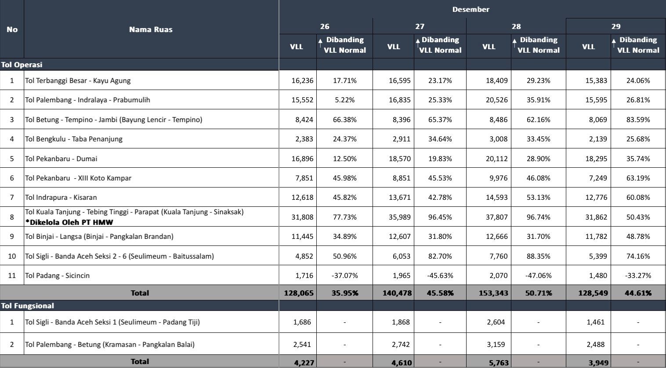Viewport: 666px width, 368px height.
Task: Select the "Nama Ruas" column header
Action: tap(151, 29)
